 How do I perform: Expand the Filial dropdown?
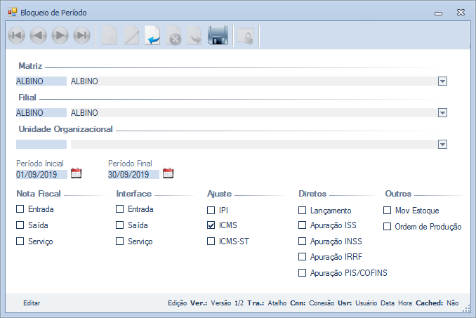click(442, 112)
